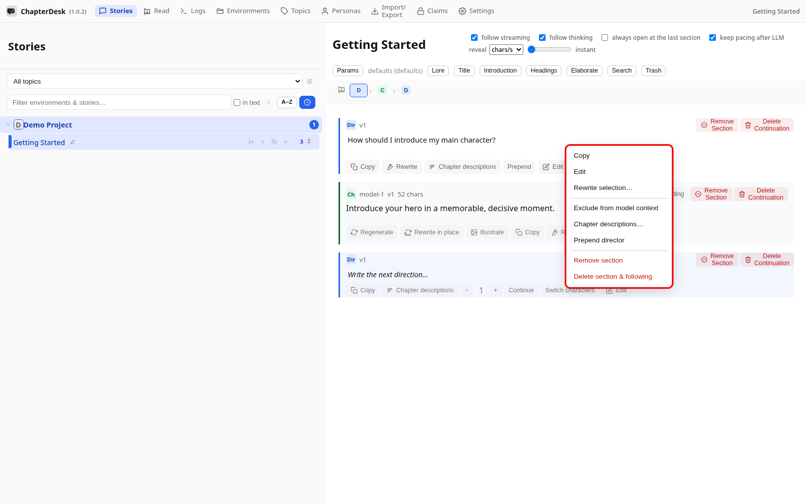Disable follow streaming checkbox
The height and width of the screenshot is (504, 806).
pyautogui.click(x=474, y=37)
